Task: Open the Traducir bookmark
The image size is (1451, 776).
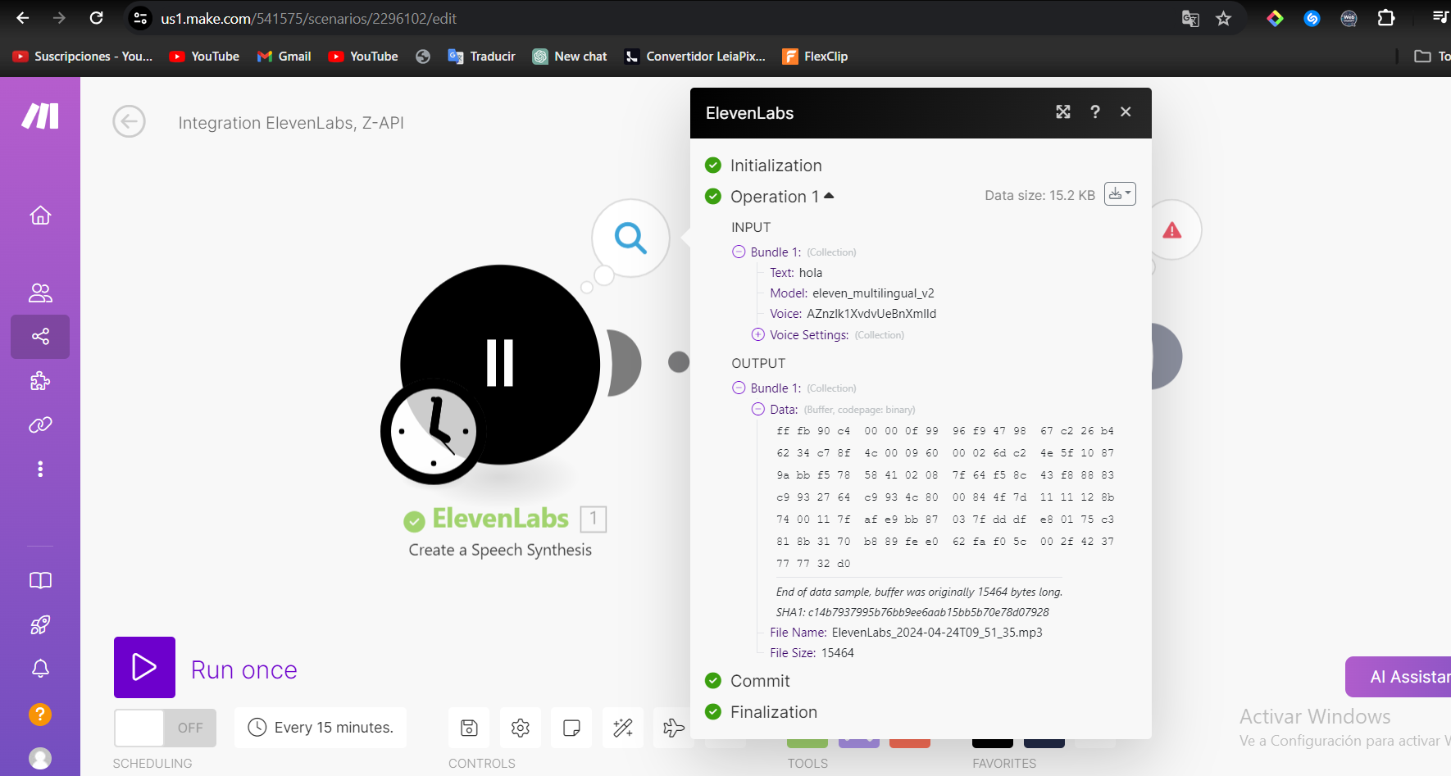Action: [481, 56]
